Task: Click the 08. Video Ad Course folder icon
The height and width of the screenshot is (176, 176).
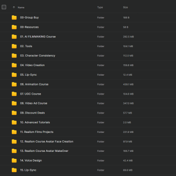Action: (14, 103)
